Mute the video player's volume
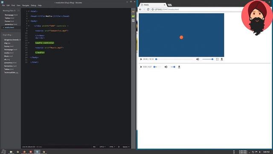The height and width of the screenshot is (154, 273). (197, 59)
